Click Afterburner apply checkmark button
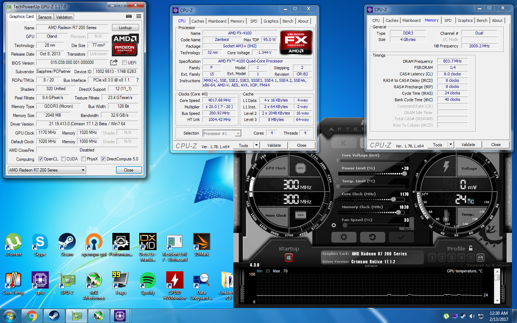This screenshot has width=517, height=323. 401,237
